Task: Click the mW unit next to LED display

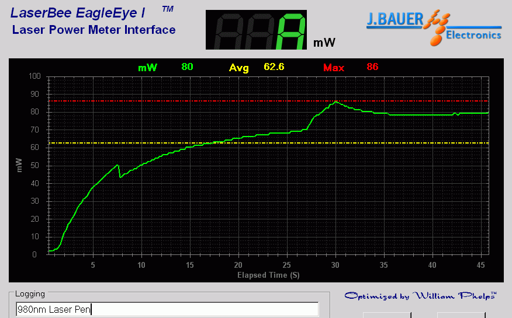Action: pyautogui.click(x=324, y=43)
